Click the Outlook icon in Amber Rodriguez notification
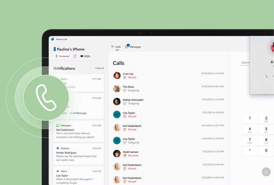274x185 pixels. pyautogui.click(x=58, y=148)
